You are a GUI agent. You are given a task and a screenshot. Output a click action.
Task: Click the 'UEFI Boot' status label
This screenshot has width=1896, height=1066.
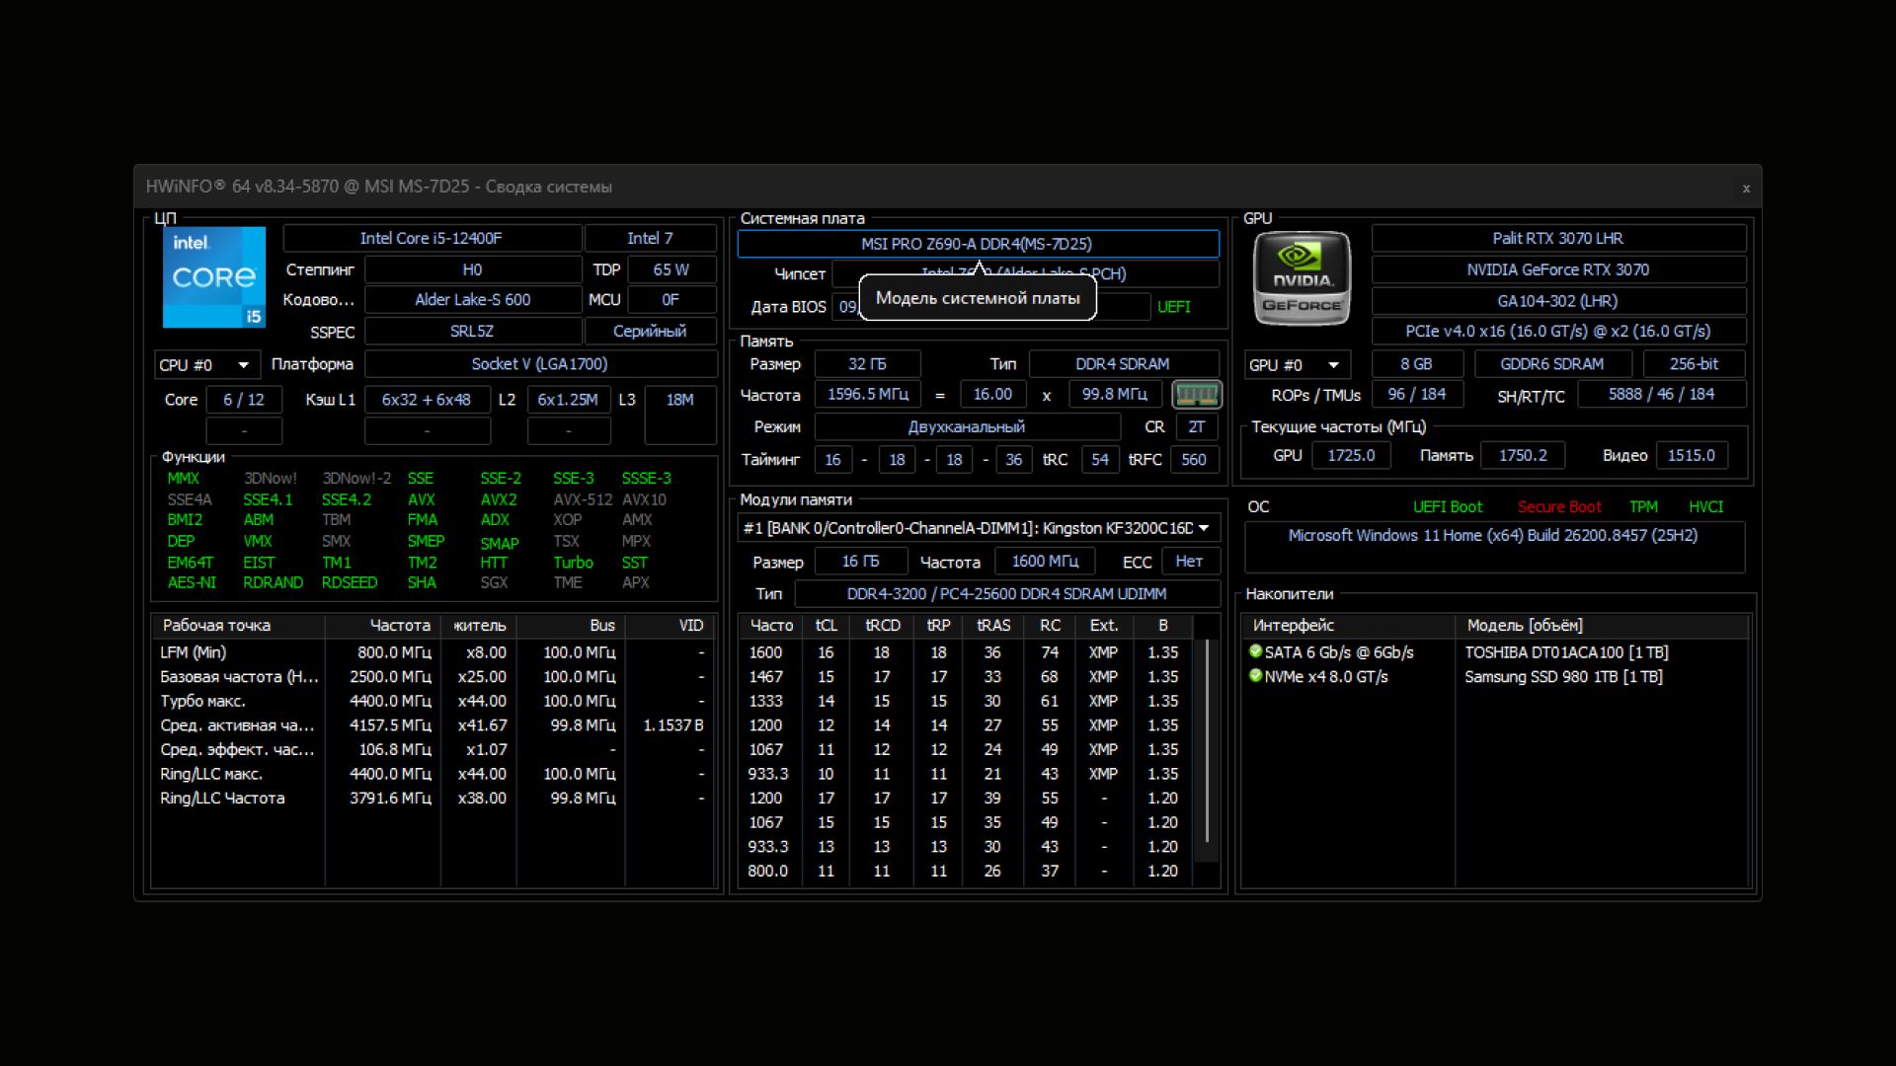1448,507
